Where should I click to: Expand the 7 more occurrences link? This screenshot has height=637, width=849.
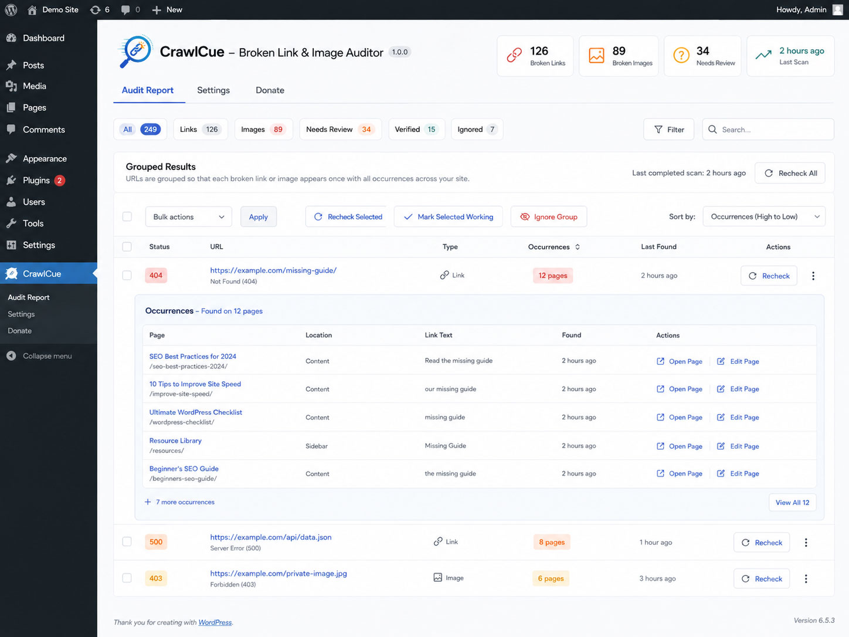click(x=185, y=502)
